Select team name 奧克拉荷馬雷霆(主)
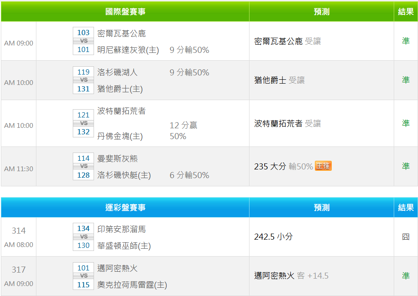 tap(132, 285)
